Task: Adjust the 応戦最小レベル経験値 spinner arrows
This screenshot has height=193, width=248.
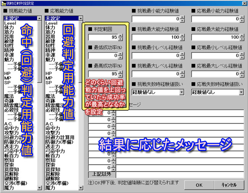Action: tap(242, 55)
